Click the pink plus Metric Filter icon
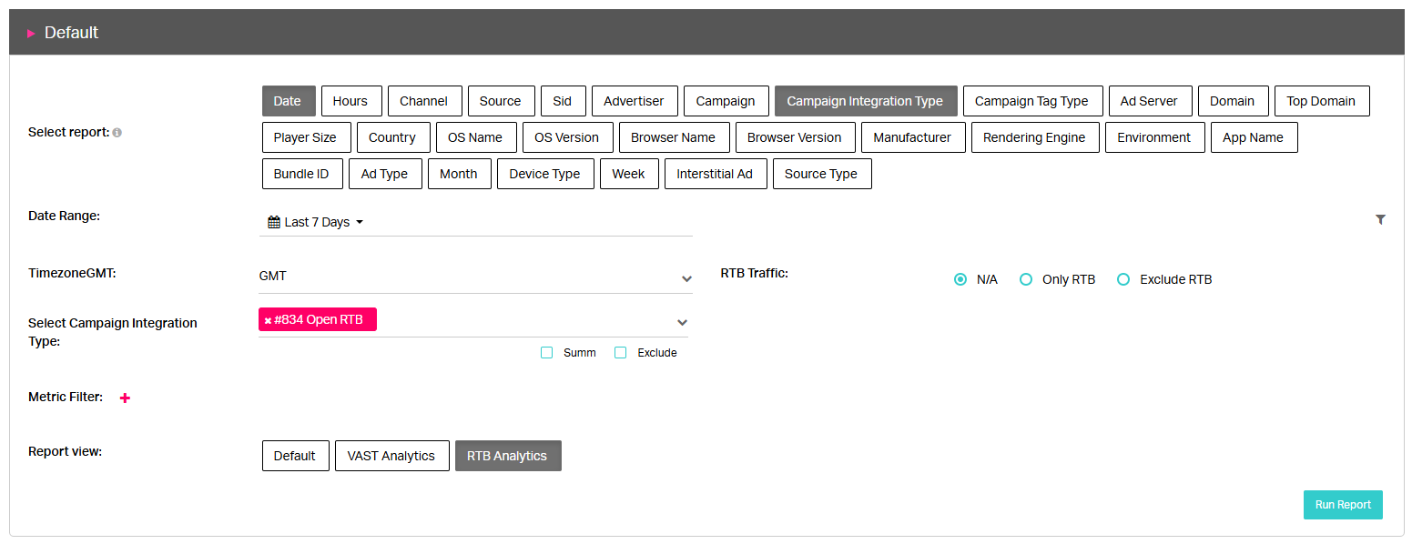1412x544 pixels. tap(125, 398)
